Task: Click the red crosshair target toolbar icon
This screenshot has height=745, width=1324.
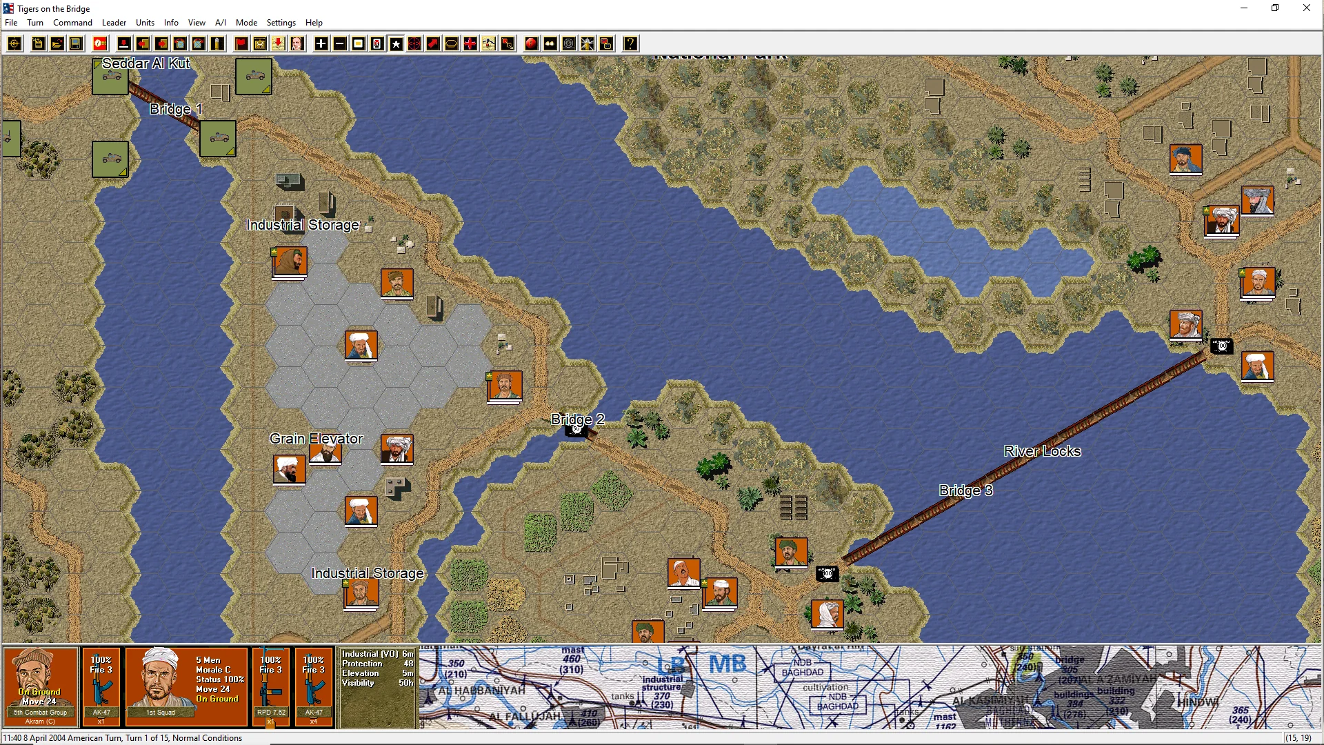Action: [414, 44]
